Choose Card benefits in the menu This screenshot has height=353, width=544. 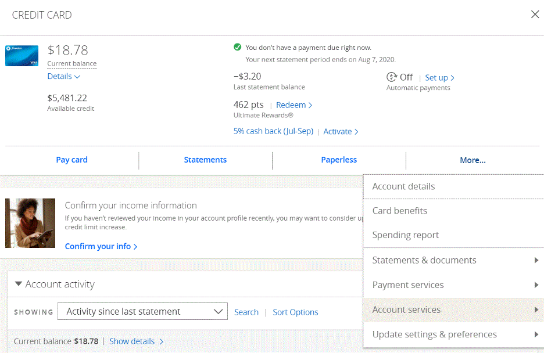[400, 211]
